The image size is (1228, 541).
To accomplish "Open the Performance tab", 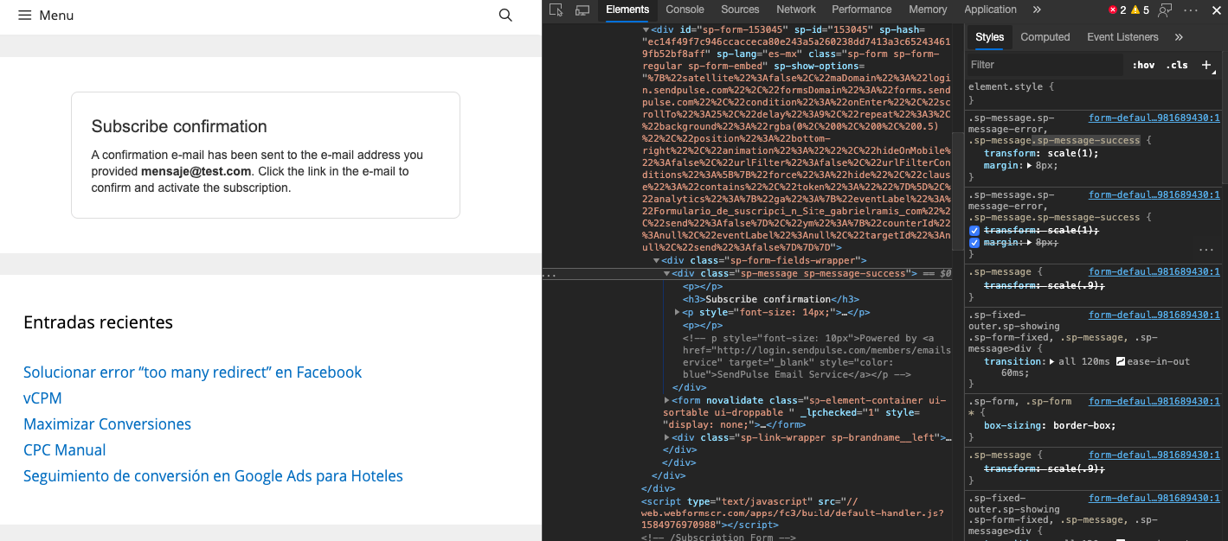I will click(861, 10).
